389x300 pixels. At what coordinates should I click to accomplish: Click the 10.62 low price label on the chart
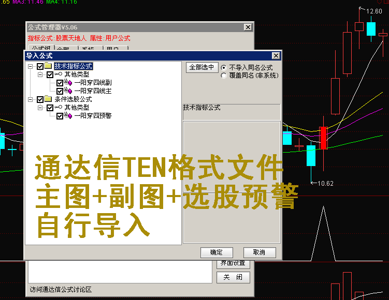point(325,184)
